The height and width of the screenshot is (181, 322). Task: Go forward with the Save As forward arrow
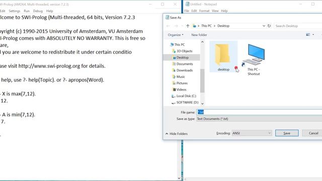tap(176, 26)
